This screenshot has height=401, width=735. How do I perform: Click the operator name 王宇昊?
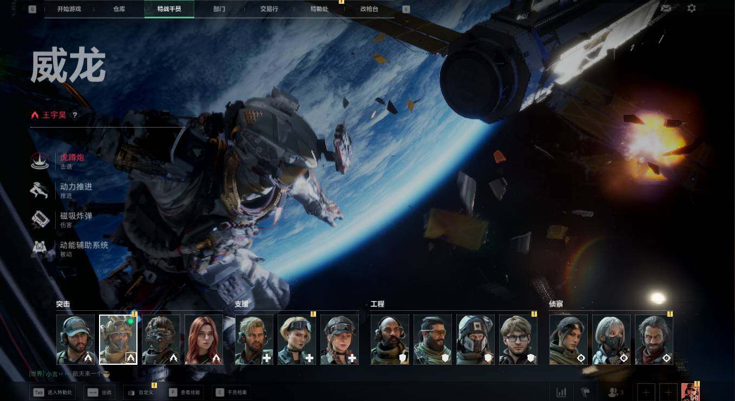(54, 115)
